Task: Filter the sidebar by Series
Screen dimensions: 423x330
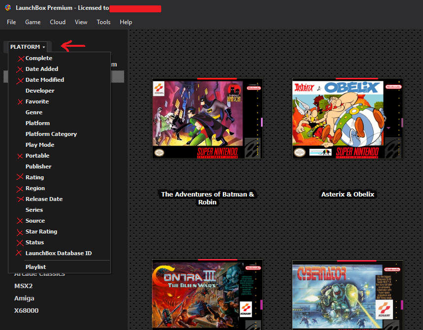Action: [x=59, y=210]
